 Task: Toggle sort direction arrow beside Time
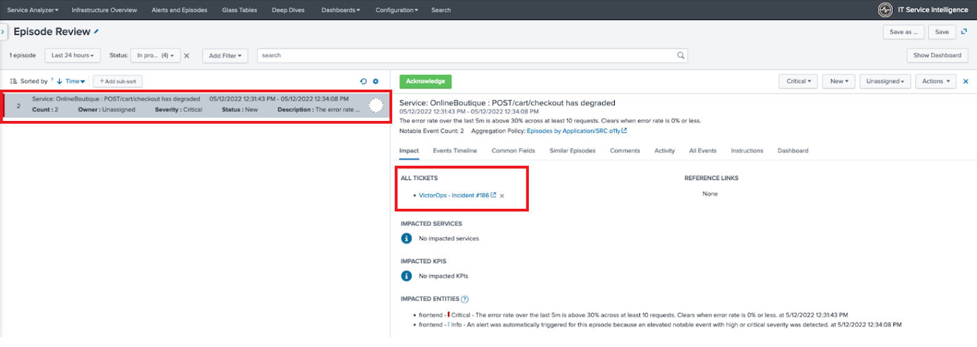point(59,81)
